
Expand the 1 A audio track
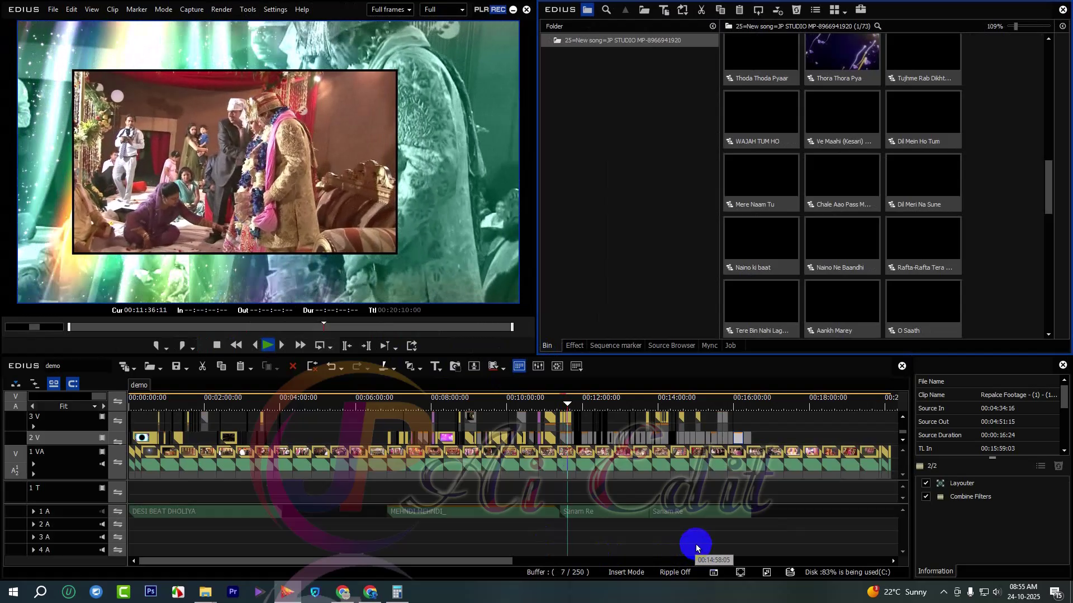tap(34, 511)
